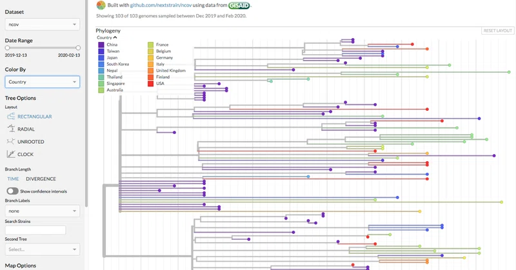Click the Date Range start slider handle

7,48
